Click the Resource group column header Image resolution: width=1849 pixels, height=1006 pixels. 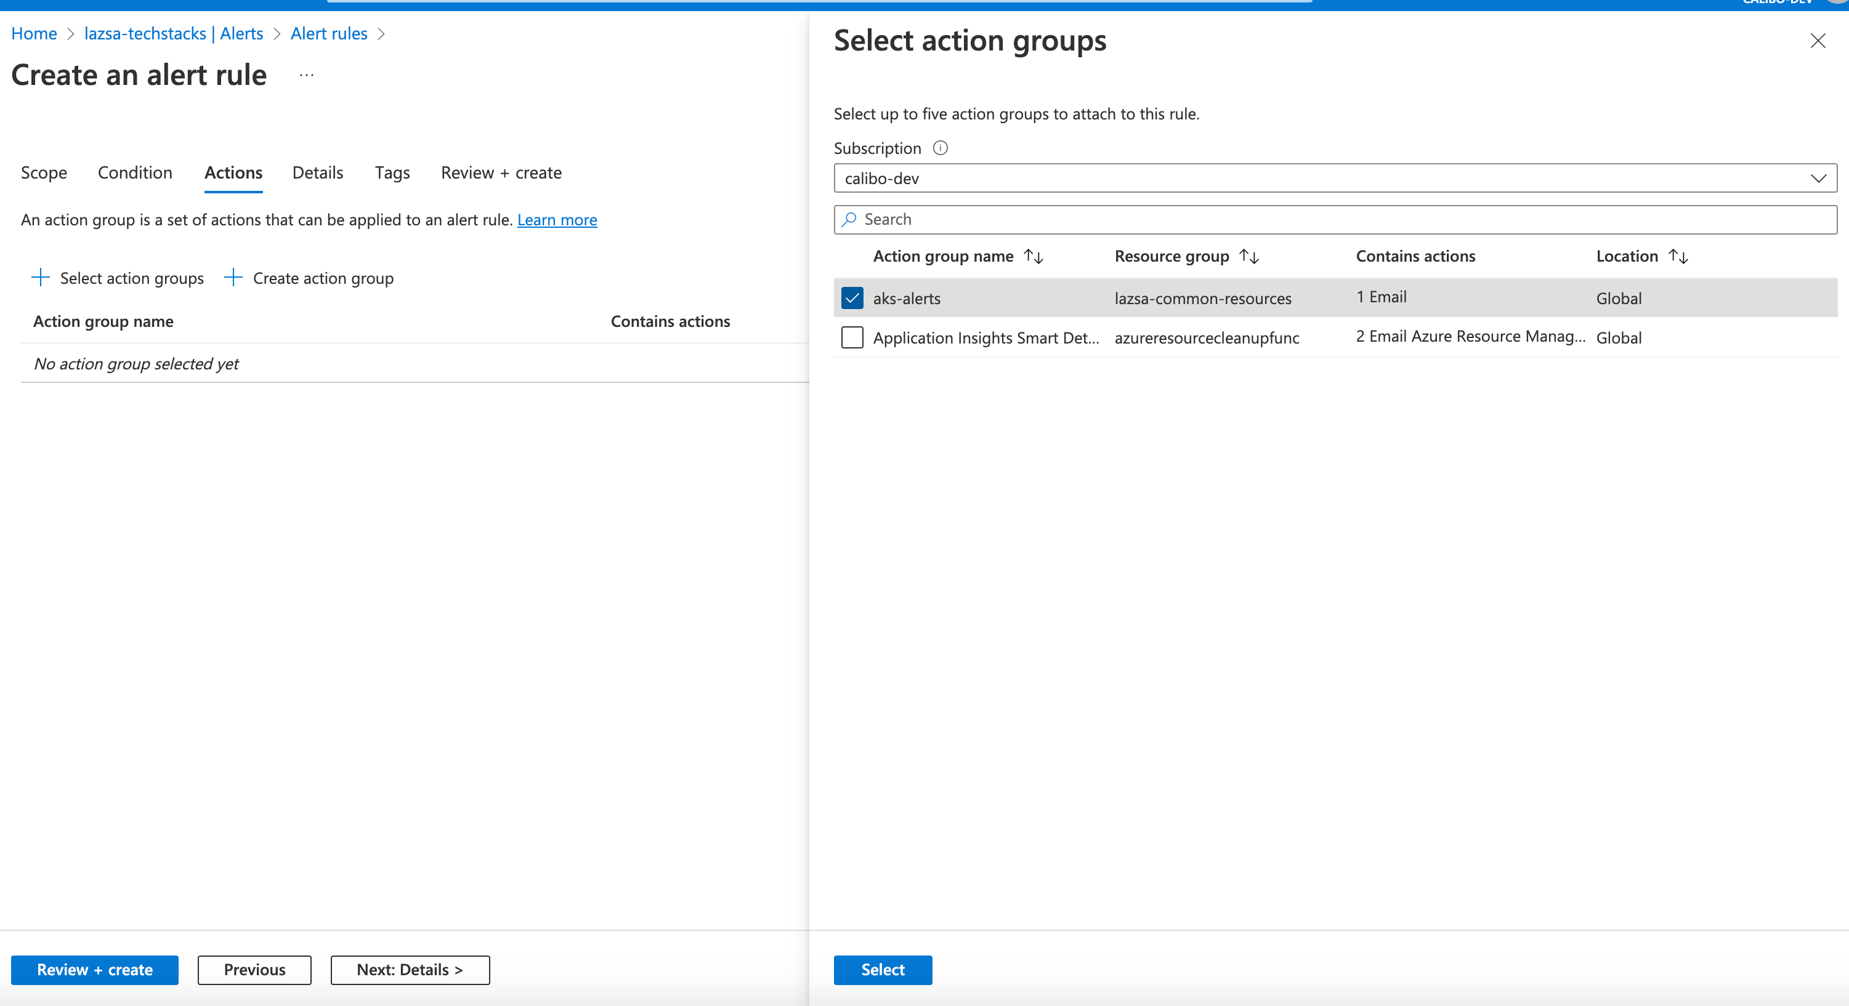click(x=1171, y=256)
